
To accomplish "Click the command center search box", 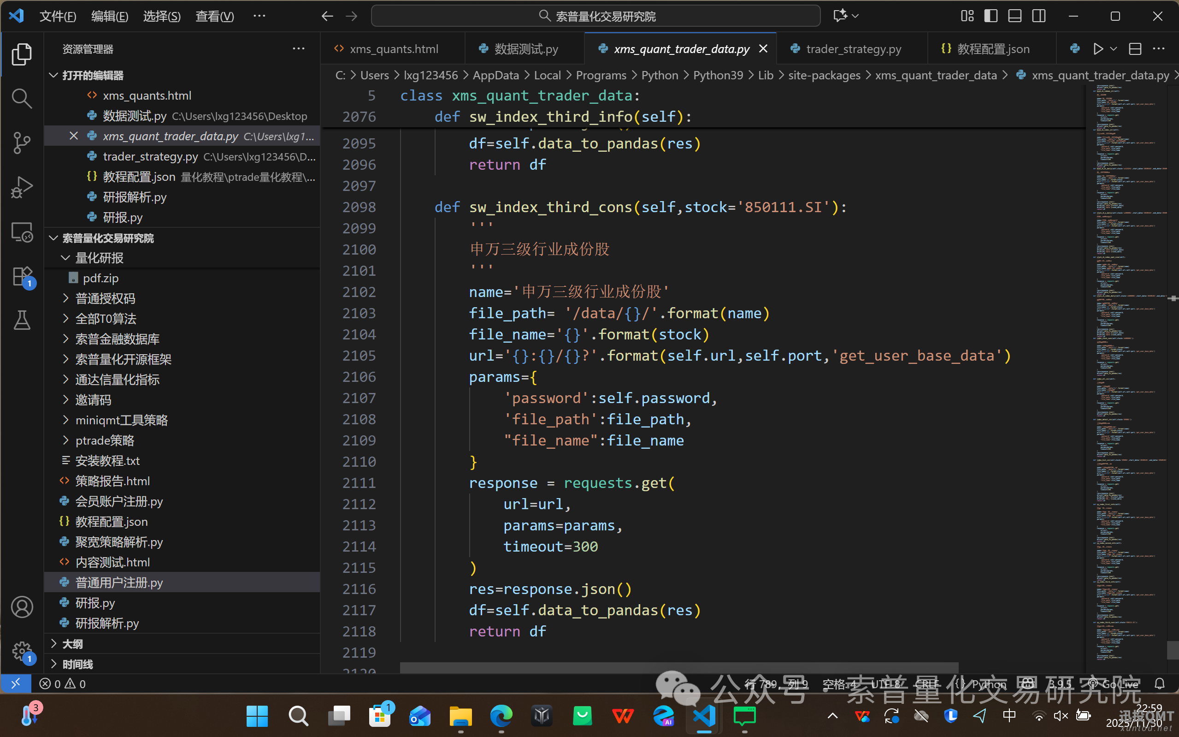I will click(x=595, y=16).
